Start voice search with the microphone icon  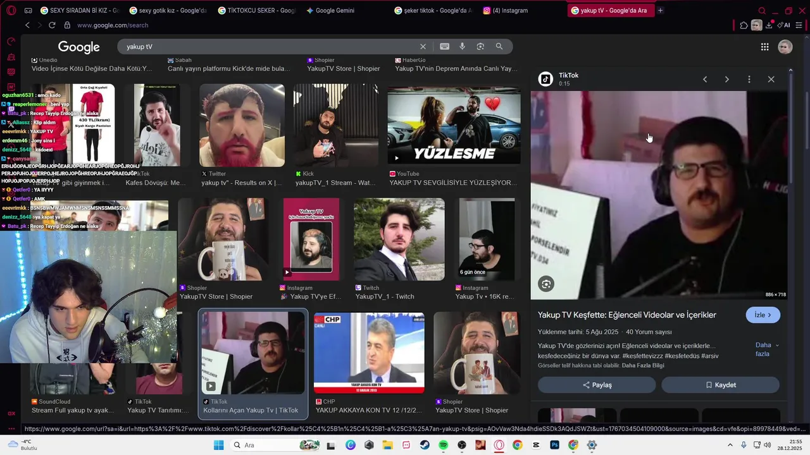click(462, 47)
